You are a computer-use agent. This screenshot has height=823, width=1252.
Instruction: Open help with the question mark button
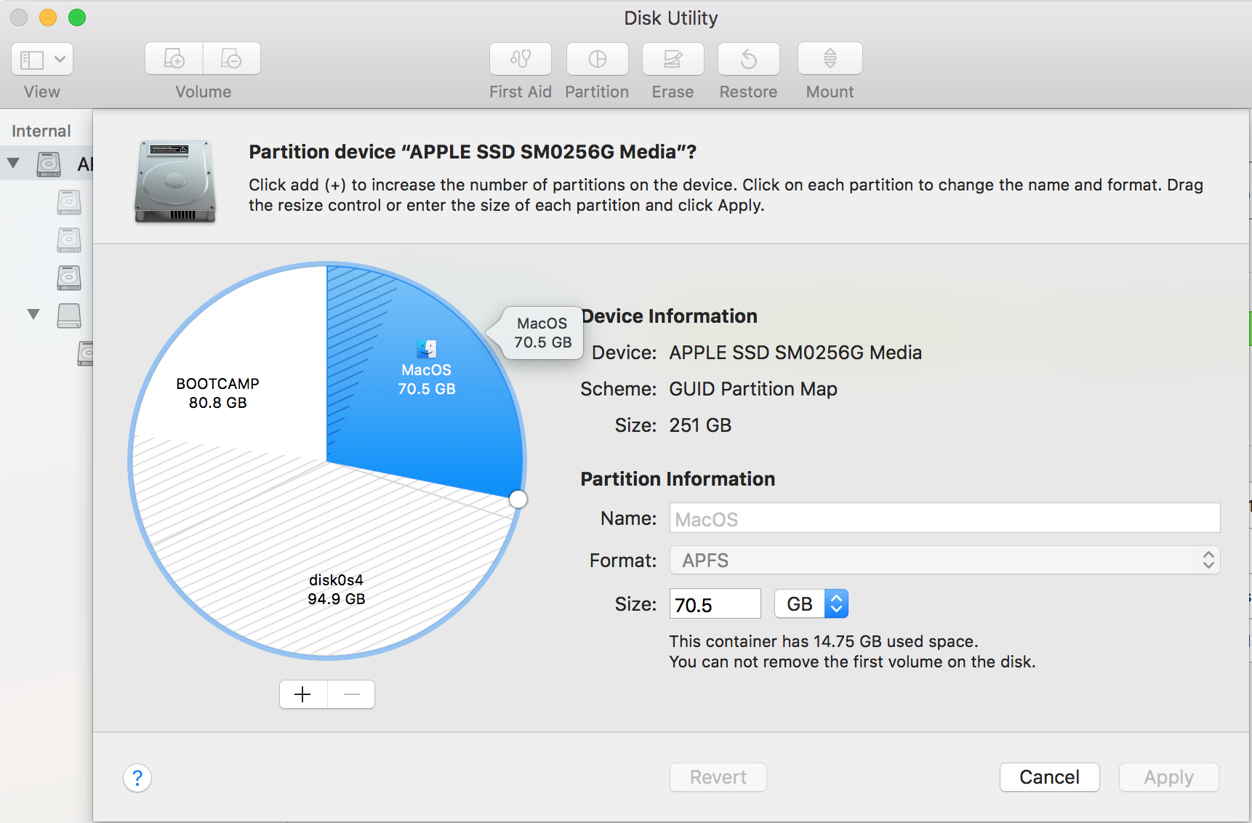pos(137,778)
